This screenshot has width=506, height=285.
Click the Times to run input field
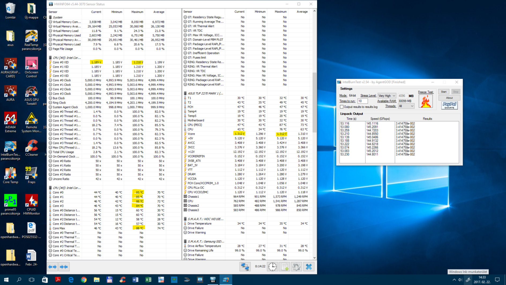(363, 101)
